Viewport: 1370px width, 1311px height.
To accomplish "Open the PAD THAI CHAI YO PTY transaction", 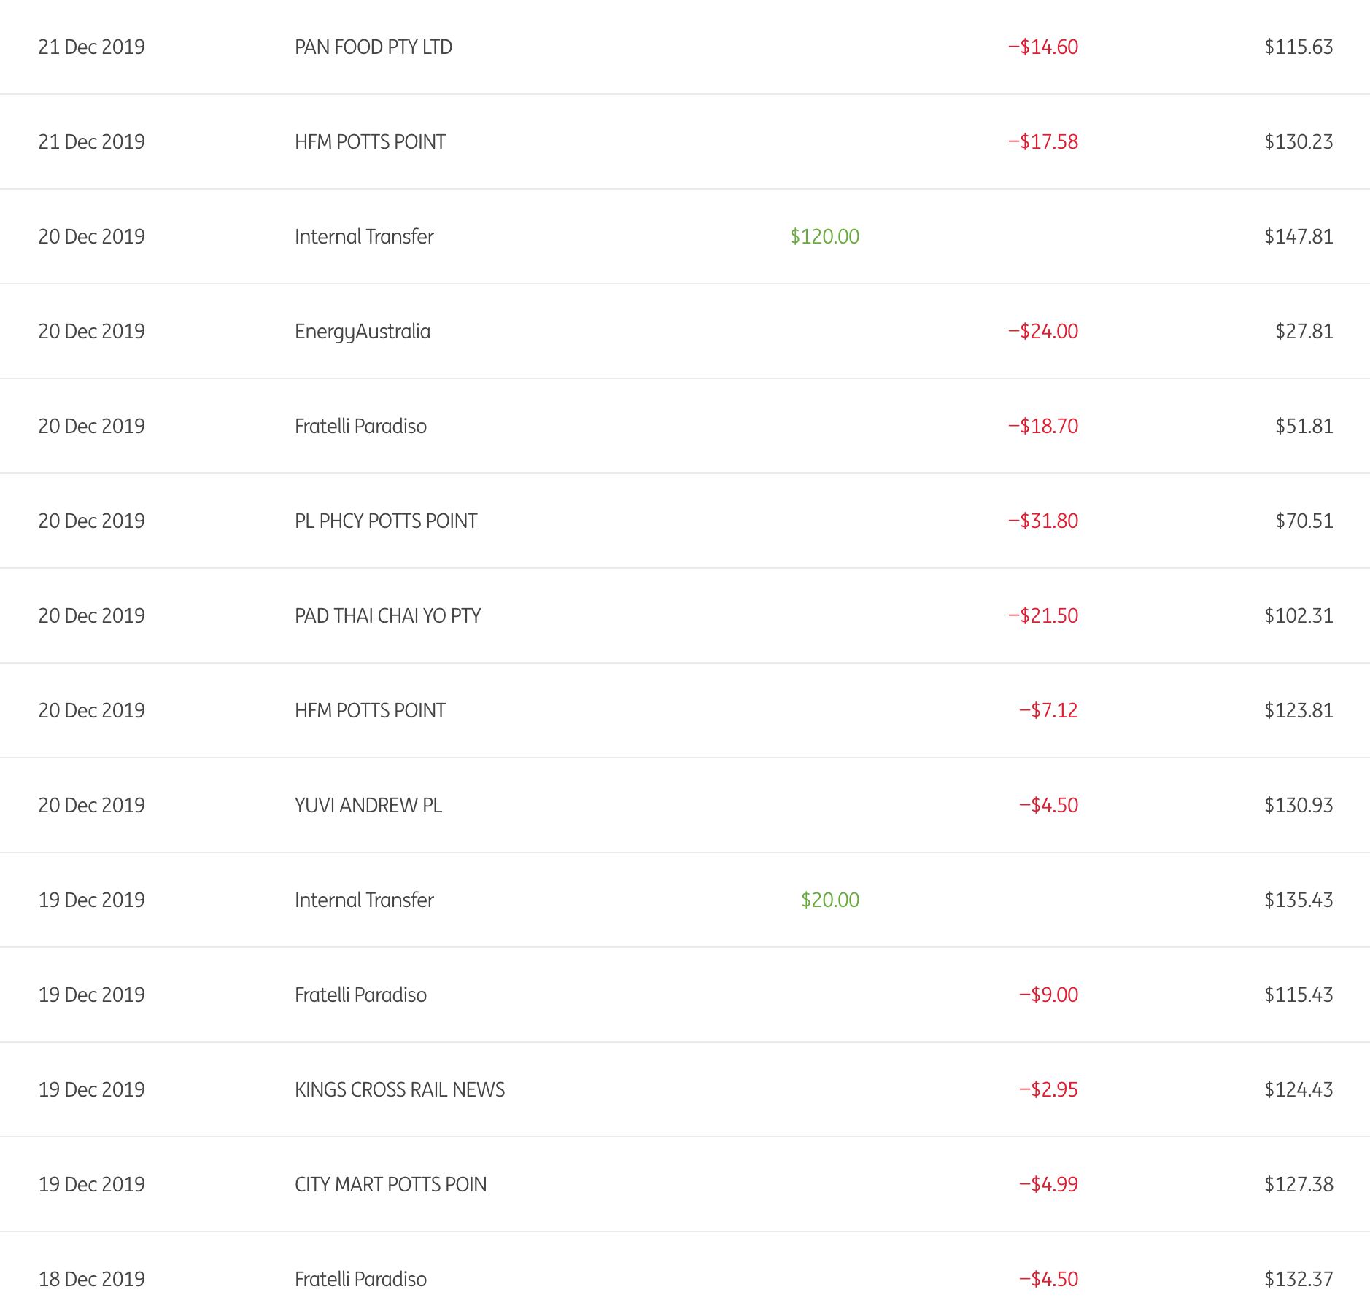I will (387, 616).
